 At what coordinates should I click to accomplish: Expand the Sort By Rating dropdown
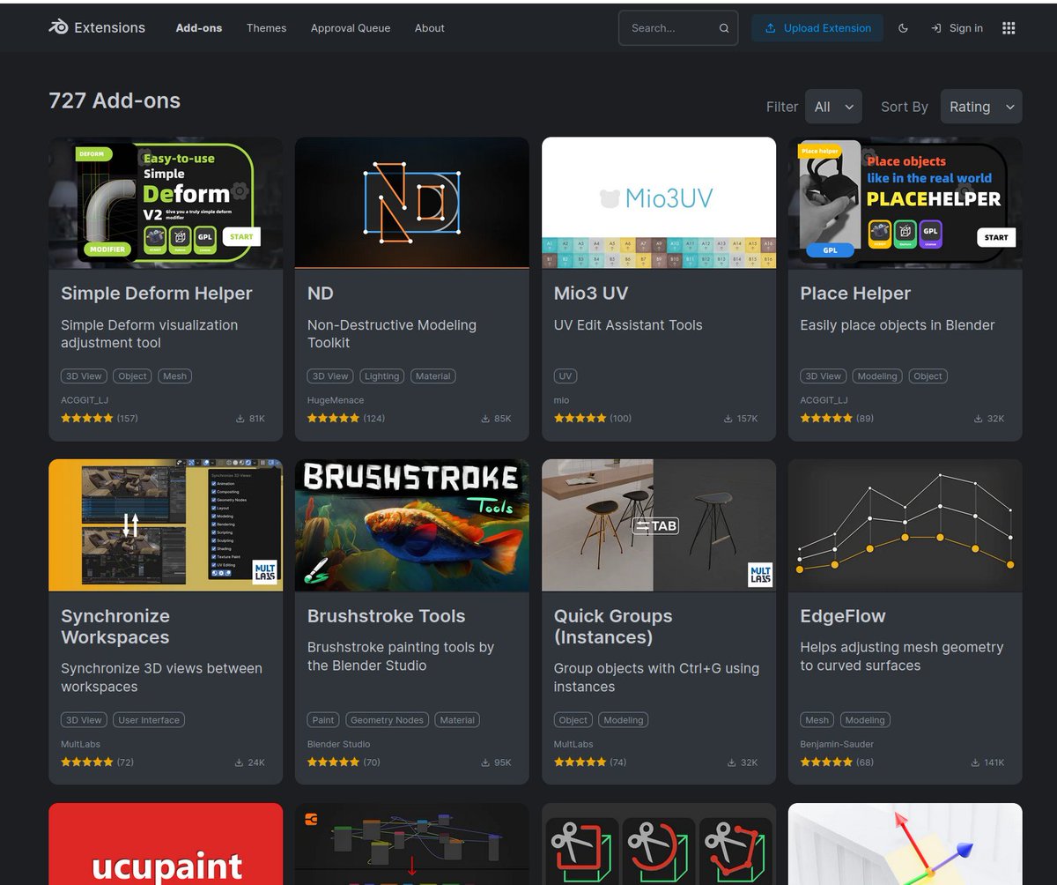point(981,107)
